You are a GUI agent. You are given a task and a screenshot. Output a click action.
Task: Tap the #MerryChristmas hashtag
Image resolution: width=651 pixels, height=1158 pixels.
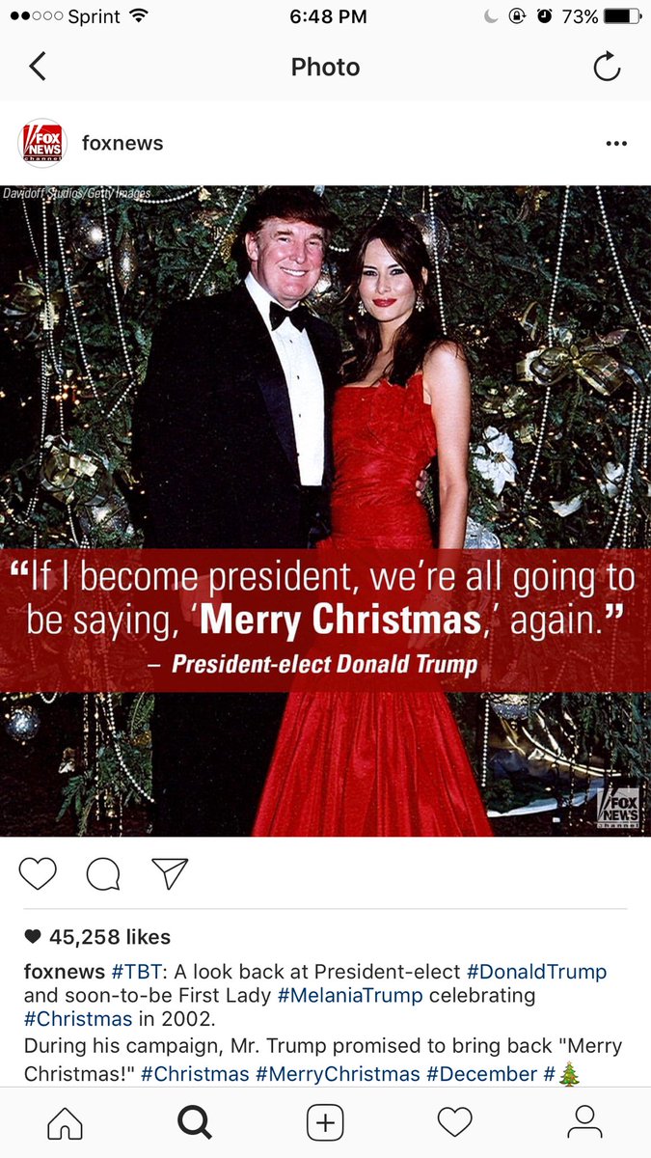point(338,1074)
